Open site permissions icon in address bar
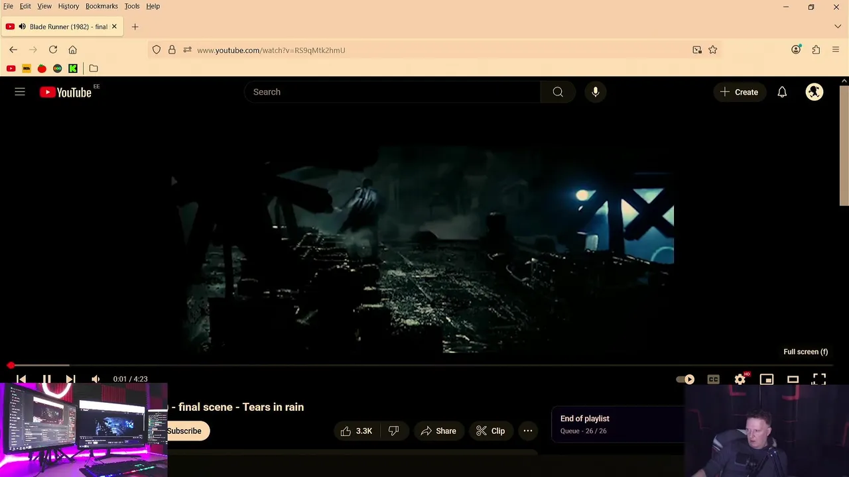Image resolution: width=849 pixels, height=477 pixels. click(187, 50)
